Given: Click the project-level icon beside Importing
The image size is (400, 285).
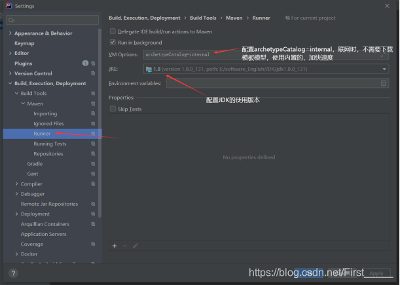Looking at the screenshot, I should (93, 113).
